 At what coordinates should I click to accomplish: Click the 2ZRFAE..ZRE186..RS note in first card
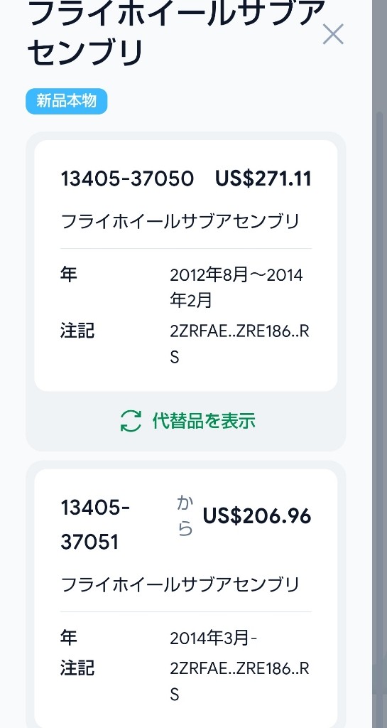239,345
